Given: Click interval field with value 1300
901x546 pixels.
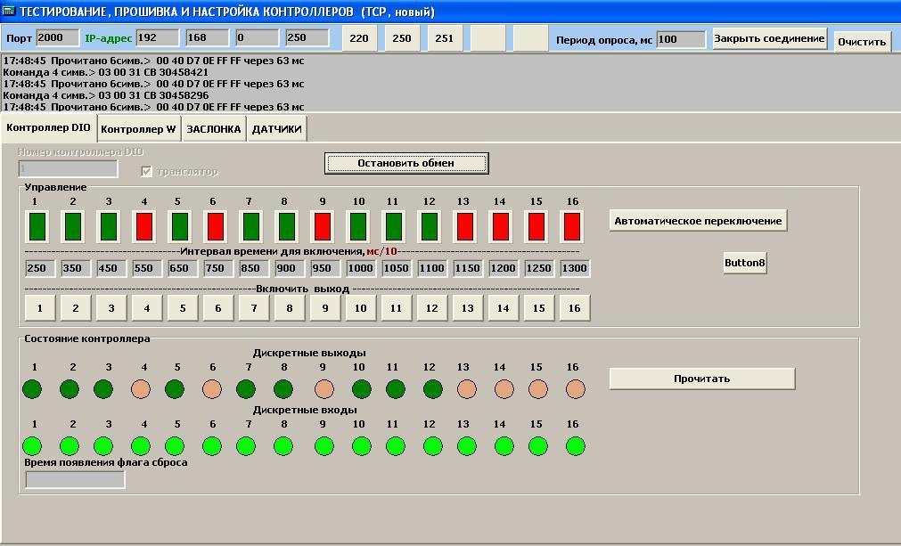Looking at the screenshot, I should [575, 268].
